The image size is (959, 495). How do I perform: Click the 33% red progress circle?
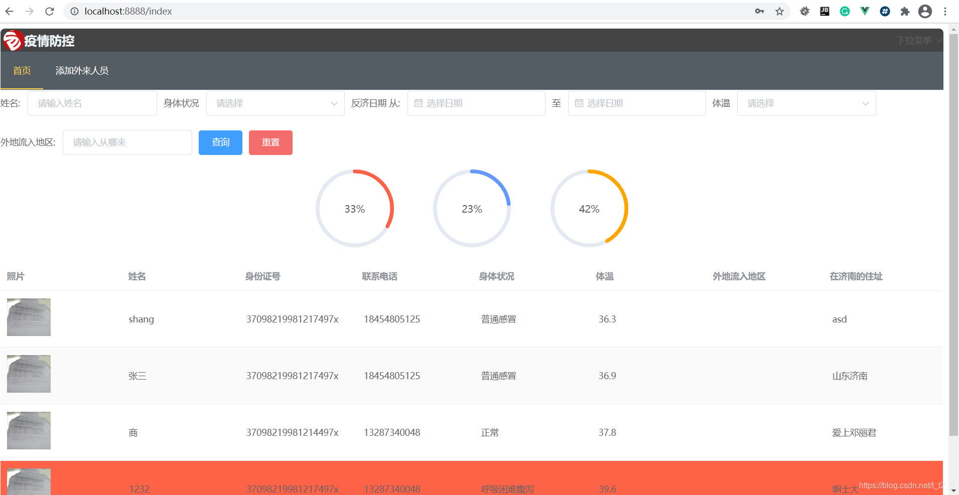point(355,208)
